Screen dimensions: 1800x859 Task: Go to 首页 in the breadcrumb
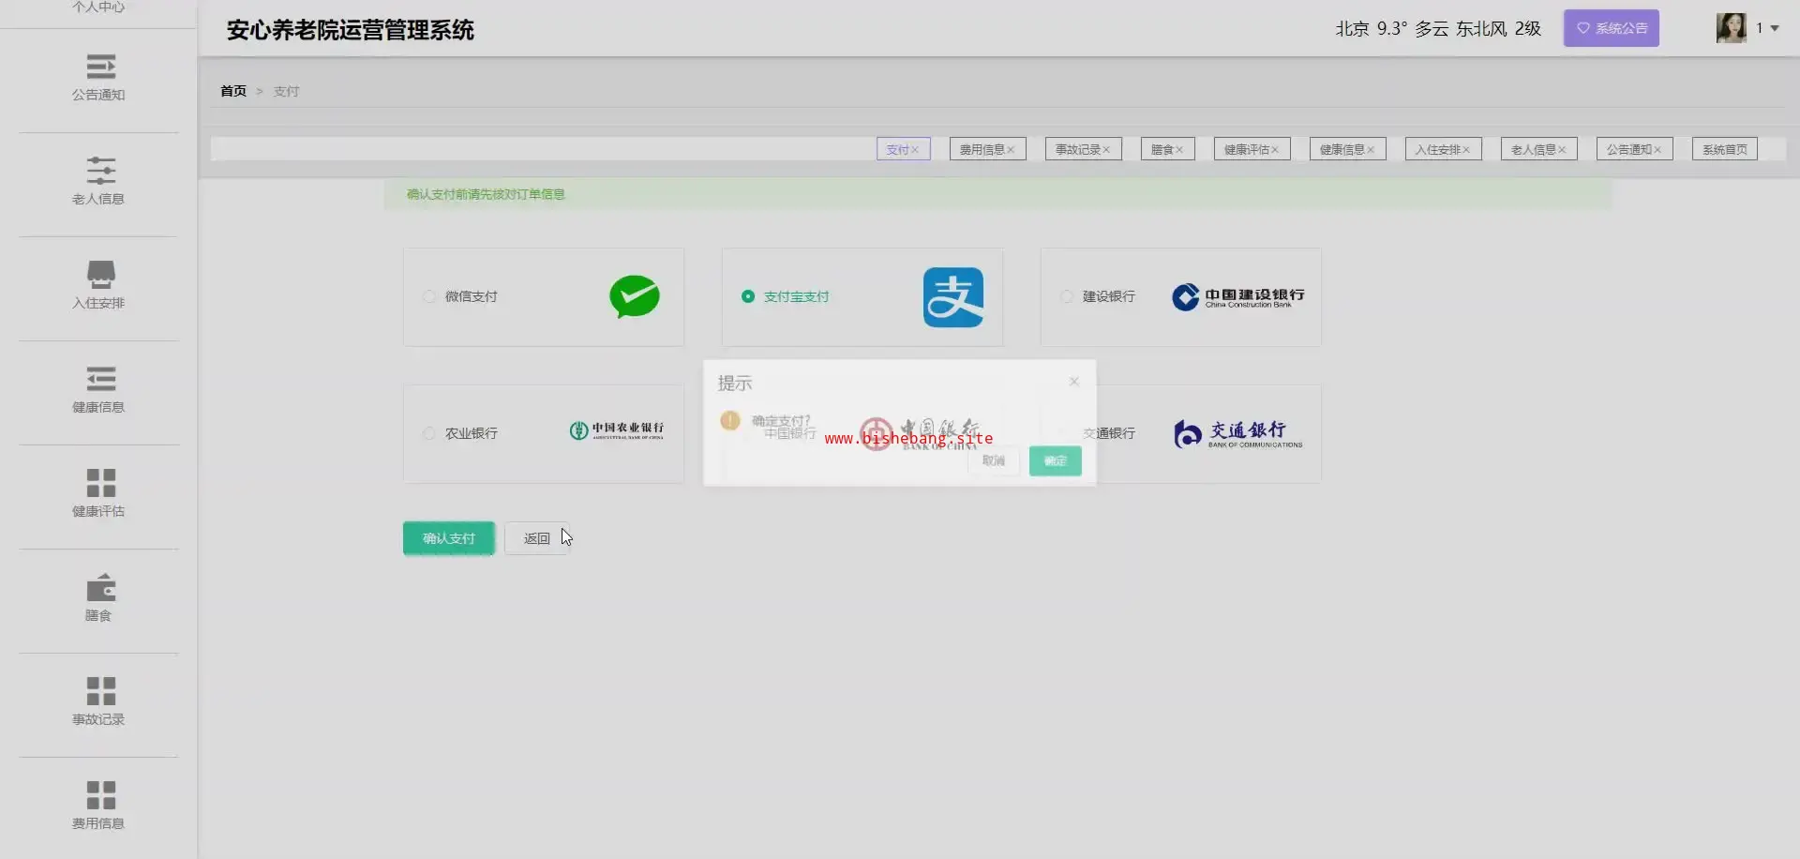point(233,91)
